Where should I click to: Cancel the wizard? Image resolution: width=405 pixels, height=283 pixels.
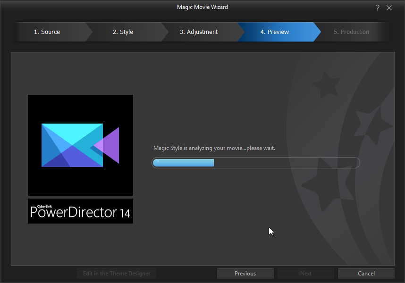366,274
